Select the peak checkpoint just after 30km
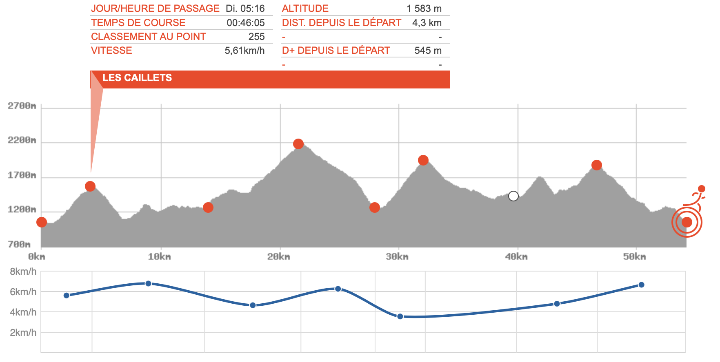This screenshot has height=362, width=720. [423, 160]
